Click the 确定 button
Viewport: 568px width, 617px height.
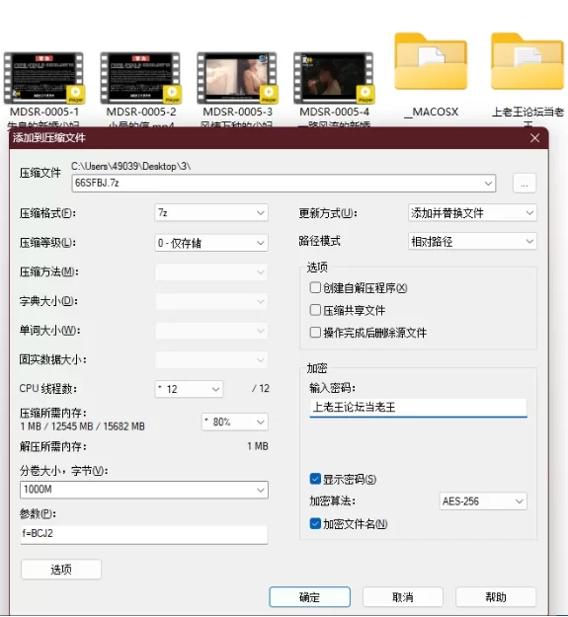coord(310,597)
